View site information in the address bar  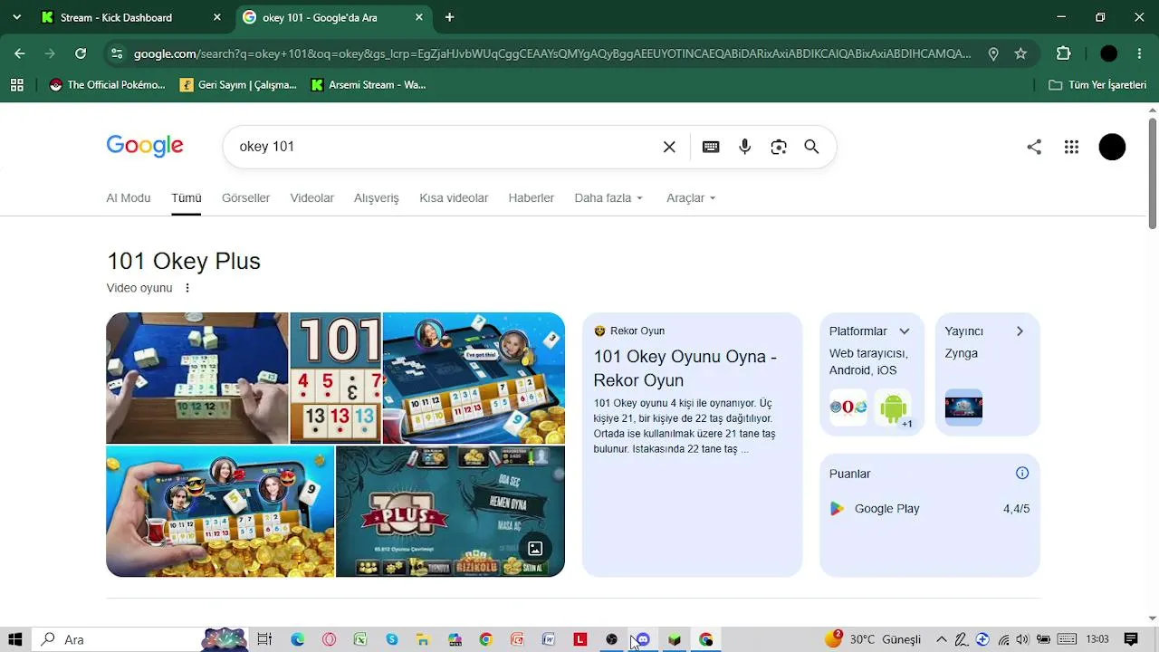116,53
